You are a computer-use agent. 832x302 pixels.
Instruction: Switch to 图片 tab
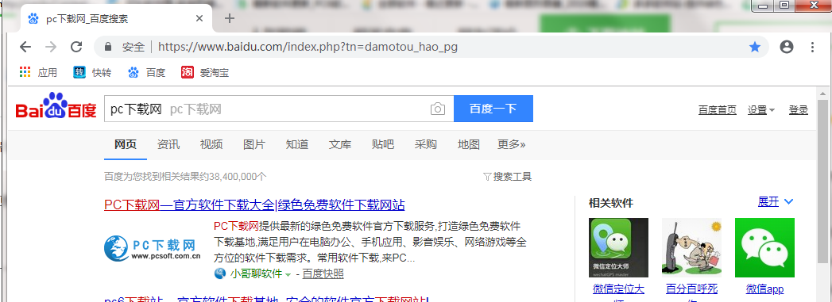[254, 144]
